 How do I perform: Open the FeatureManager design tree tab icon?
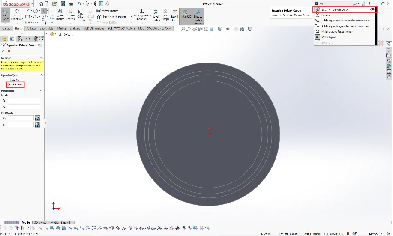(x=4, y=39)
